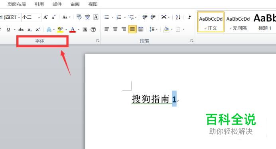
Task: Expand line spacing dropdown arrow
Action: pos(157,29)
